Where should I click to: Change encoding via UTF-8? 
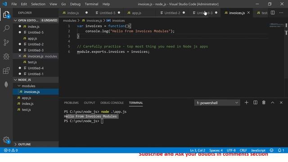(231, 150)
